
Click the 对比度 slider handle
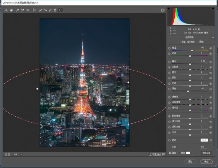tap(190, 69)
